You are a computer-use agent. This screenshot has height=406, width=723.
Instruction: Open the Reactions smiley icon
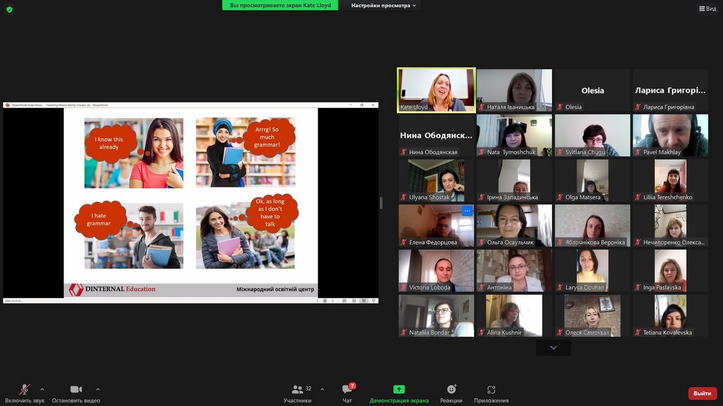pyautogui.click(x=451, y=390)
